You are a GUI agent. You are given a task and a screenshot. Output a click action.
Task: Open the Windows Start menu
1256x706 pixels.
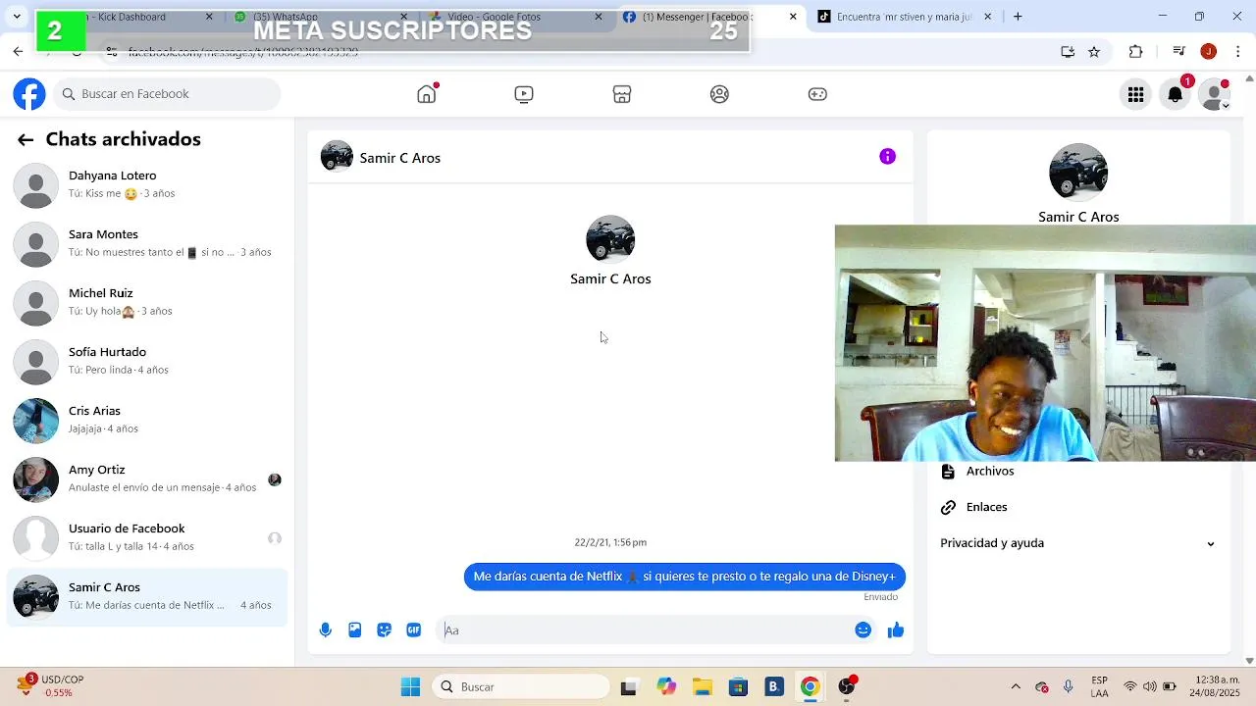[x=410, y=687]
